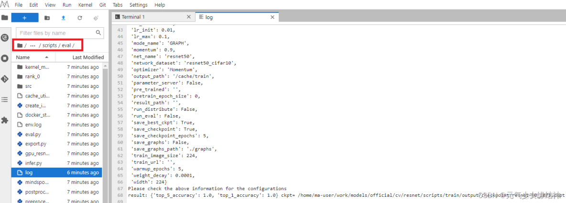The image size is (566, 203).
Task: Open the Tabs menu
Action: tap(117, 5)
